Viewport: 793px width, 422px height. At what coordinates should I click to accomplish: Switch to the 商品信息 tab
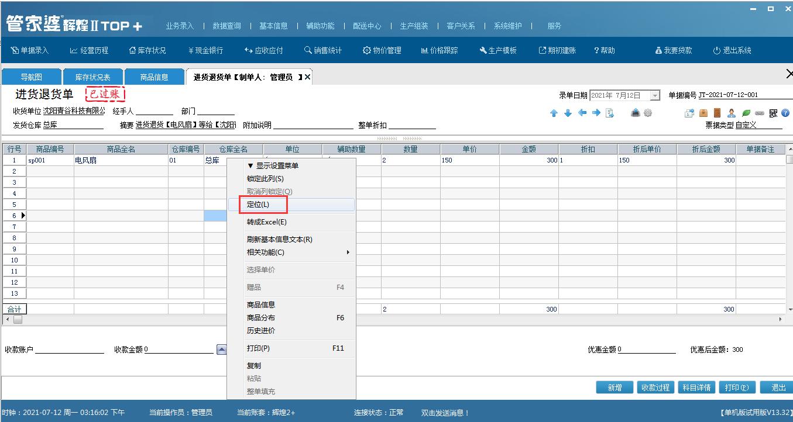point(155,76)
